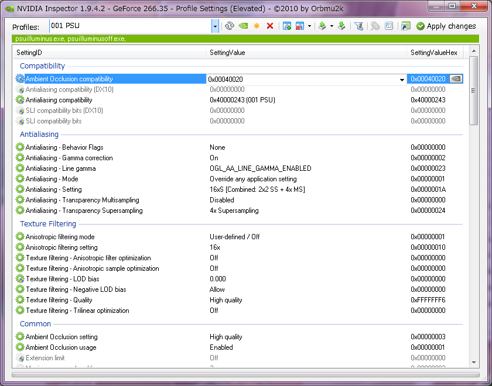Click the greyed icon beside SLI compatibility bits (DX10)

20,111
